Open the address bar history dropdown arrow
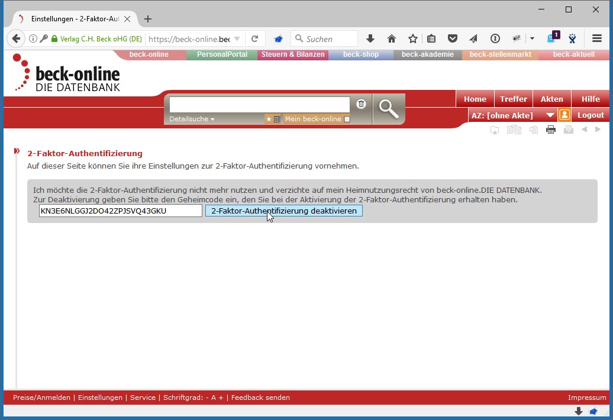The height and width of the screenshot is (420, 613). pos(237,38)
